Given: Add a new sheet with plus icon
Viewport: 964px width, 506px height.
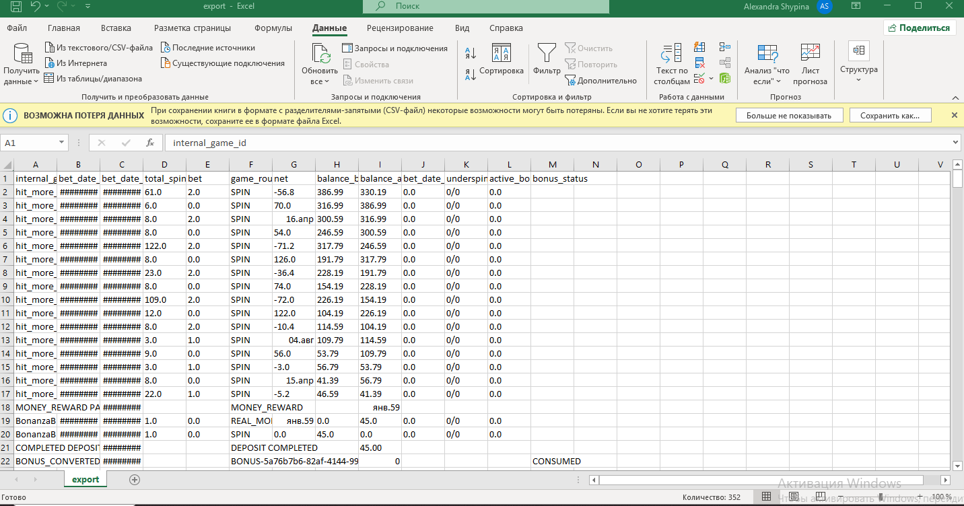Looking at the screenshot, I should pos(135,480).
